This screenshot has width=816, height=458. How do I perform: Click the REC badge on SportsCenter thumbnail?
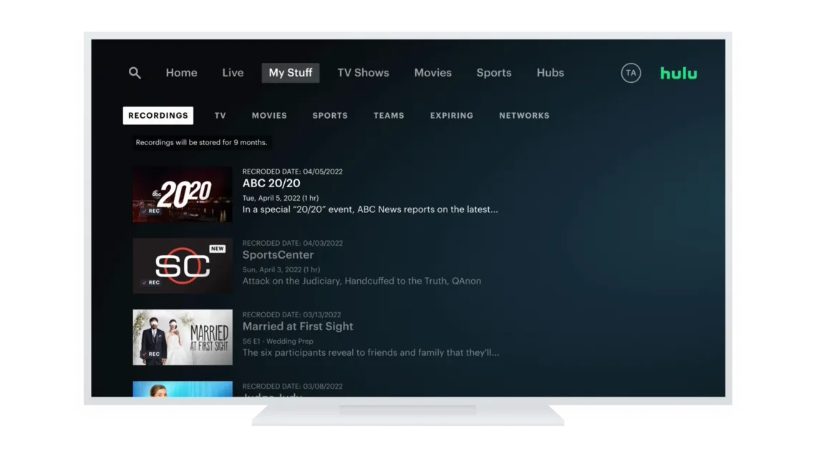click(x=151, y=282)
